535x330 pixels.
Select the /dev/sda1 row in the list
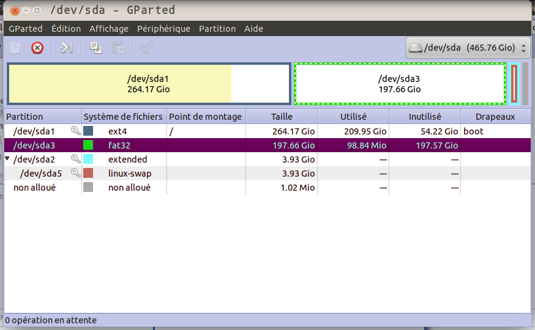click(267, 131)
